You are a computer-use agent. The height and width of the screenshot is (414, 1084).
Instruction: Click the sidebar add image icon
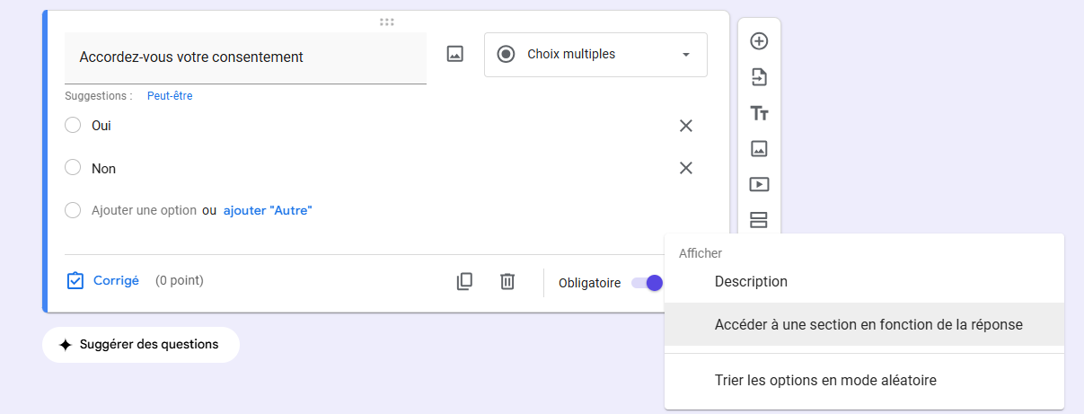coord(759,149)
